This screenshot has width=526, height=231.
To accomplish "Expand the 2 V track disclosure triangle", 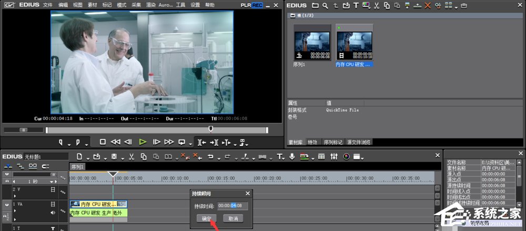I will [x=14, y=196].
